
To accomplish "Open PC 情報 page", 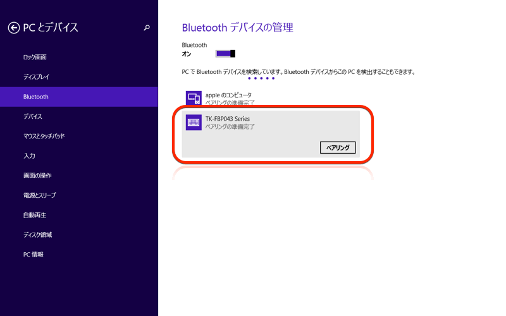I will (x=34, y=255).
